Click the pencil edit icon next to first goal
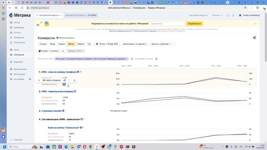267x150 pixels. [x=81, y=72]
